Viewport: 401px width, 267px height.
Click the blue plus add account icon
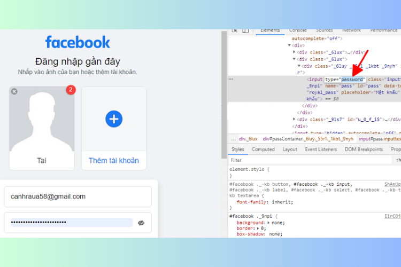[x=114, y=119]
